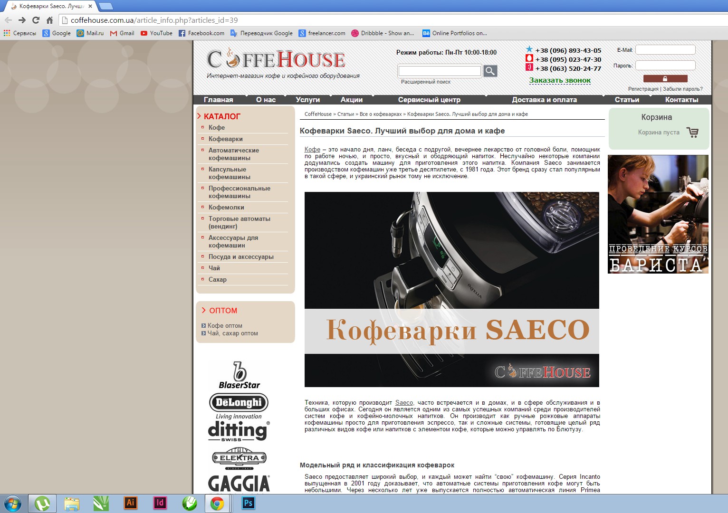Open uTorrent from the taskbar
Viewport: 728px width, 513px height.
click(42, 503)
